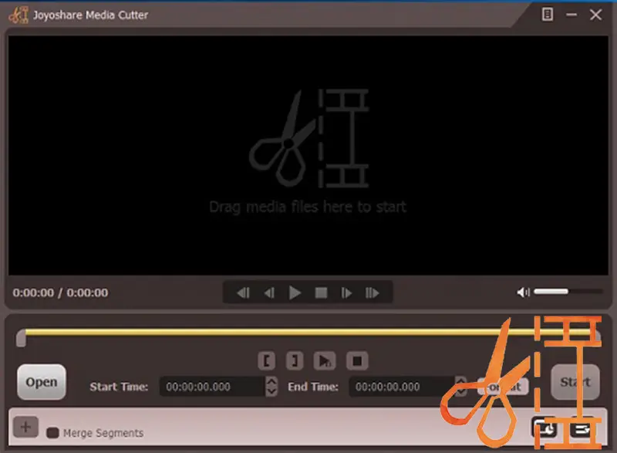Viewport: 617px width, 453px height.
Task: Minimize the Joyoshare Media Cutter window
Action: (x=571, y=15)
